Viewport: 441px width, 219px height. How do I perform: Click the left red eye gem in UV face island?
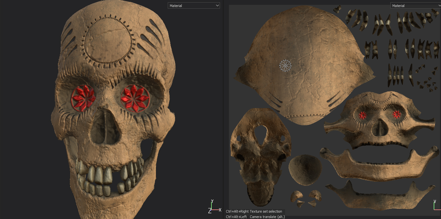pos(362,115)
